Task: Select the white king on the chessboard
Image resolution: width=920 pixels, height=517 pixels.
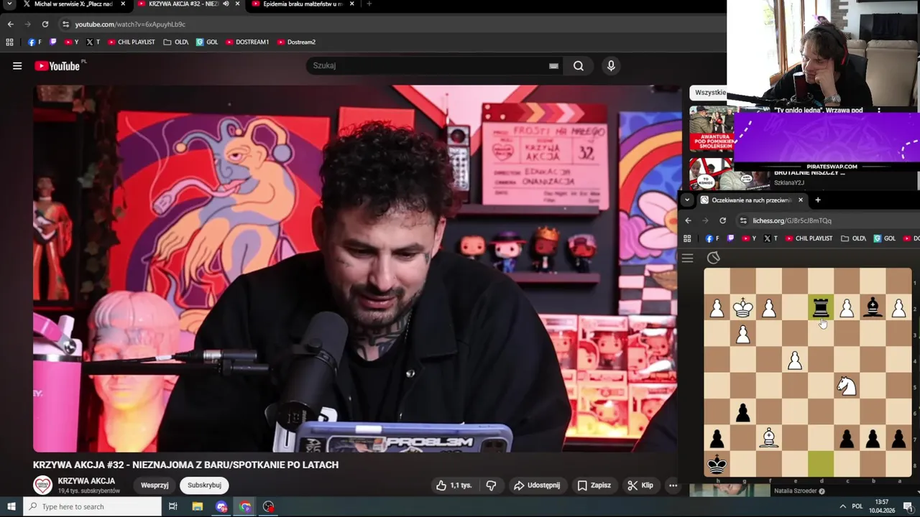Action: tap(742, 308)
